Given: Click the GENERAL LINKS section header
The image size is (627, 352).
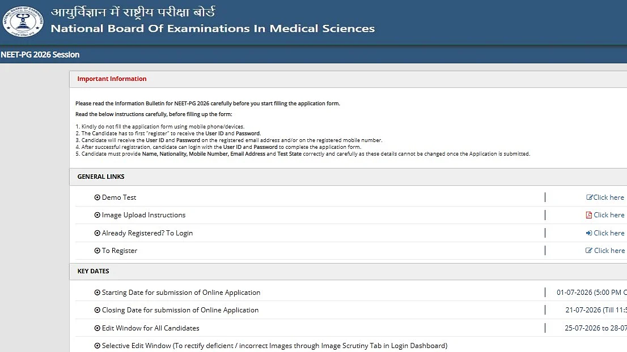Looking at the screenshot, I should pos(101,177).
